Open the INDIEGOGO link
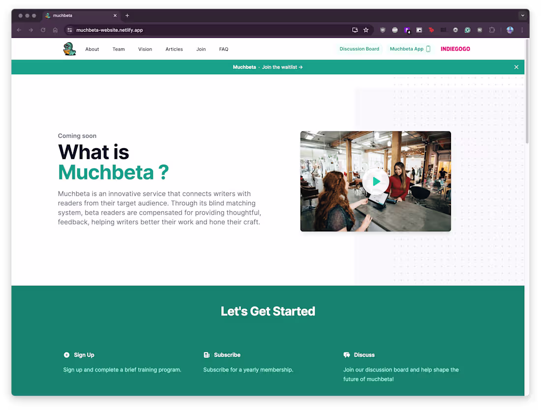541x410 pixels. (x=455, y=49)
